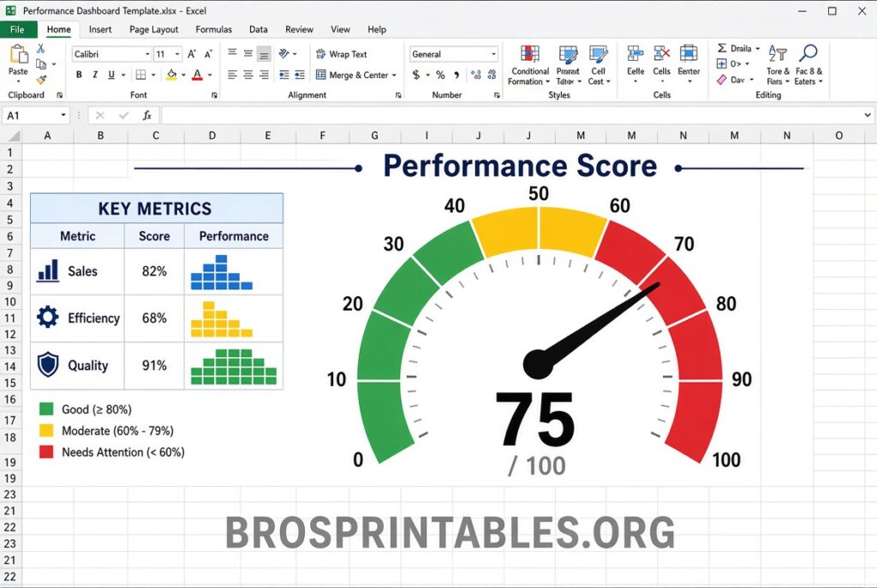Open Cell Styles gallery
This screenshot has width=877, height=588.
click(x=599, y=65)
